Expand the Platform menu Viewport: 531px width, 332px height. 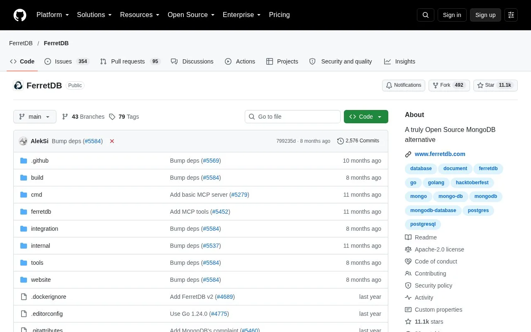(x=53, y=15)
